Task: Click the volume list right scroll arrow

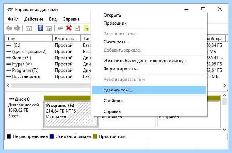Action: pyautogui.click(x=225, y=85)
